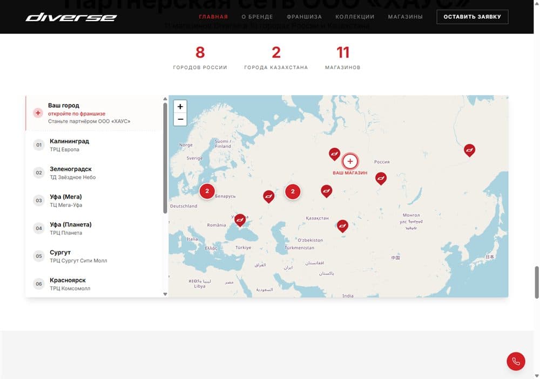Click the plus icon beside Ваш город
The width and height of the screenshot is (540, 379).
coord(38,113)
